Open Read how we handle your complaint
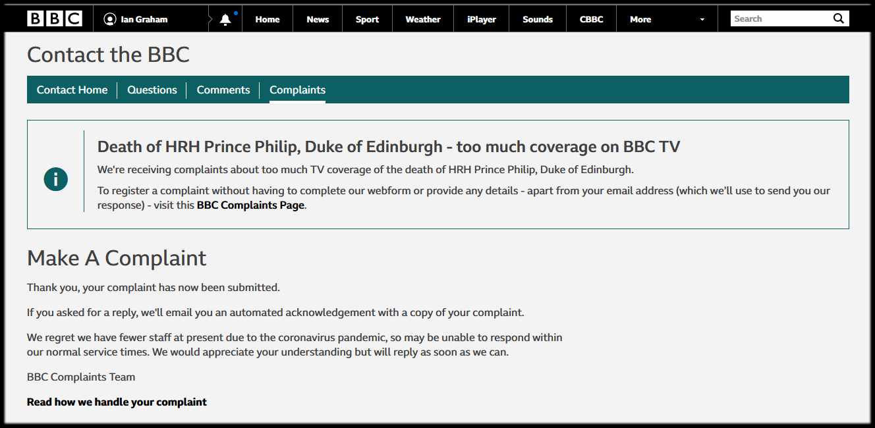This screenshot has width=875, height=428. point(117,402)
